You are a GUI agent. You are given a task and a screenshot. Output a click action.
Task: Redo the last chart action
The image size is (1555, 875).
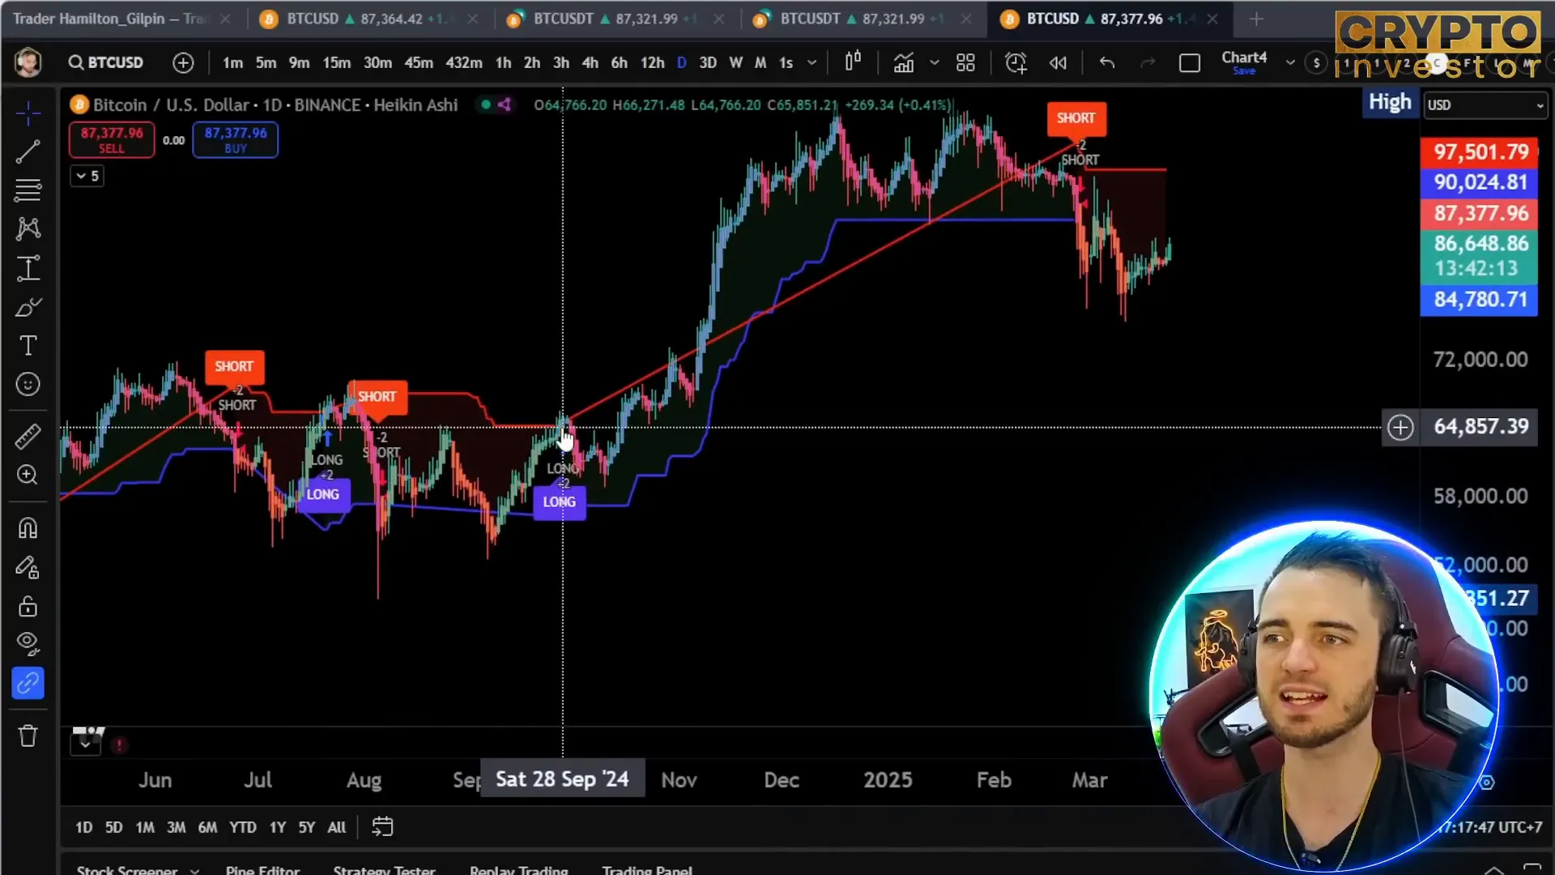pyautogui.click(x=1148, y=62)
